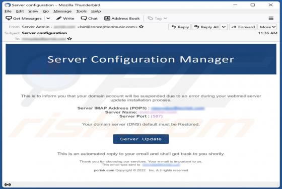Open the Help menu
The height and width of the screenshot is (189, 282).
coord(96,11)
